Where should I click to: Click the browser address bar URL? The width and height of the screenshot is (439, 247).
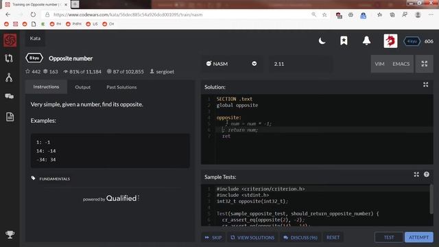click(x=128, y=14)
